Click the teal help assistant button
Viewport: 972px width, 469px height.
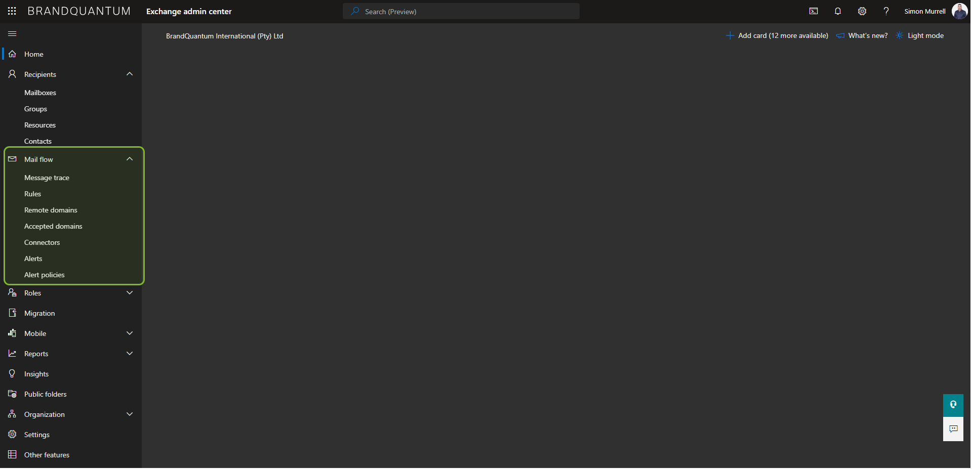click(x=953, y=406)
